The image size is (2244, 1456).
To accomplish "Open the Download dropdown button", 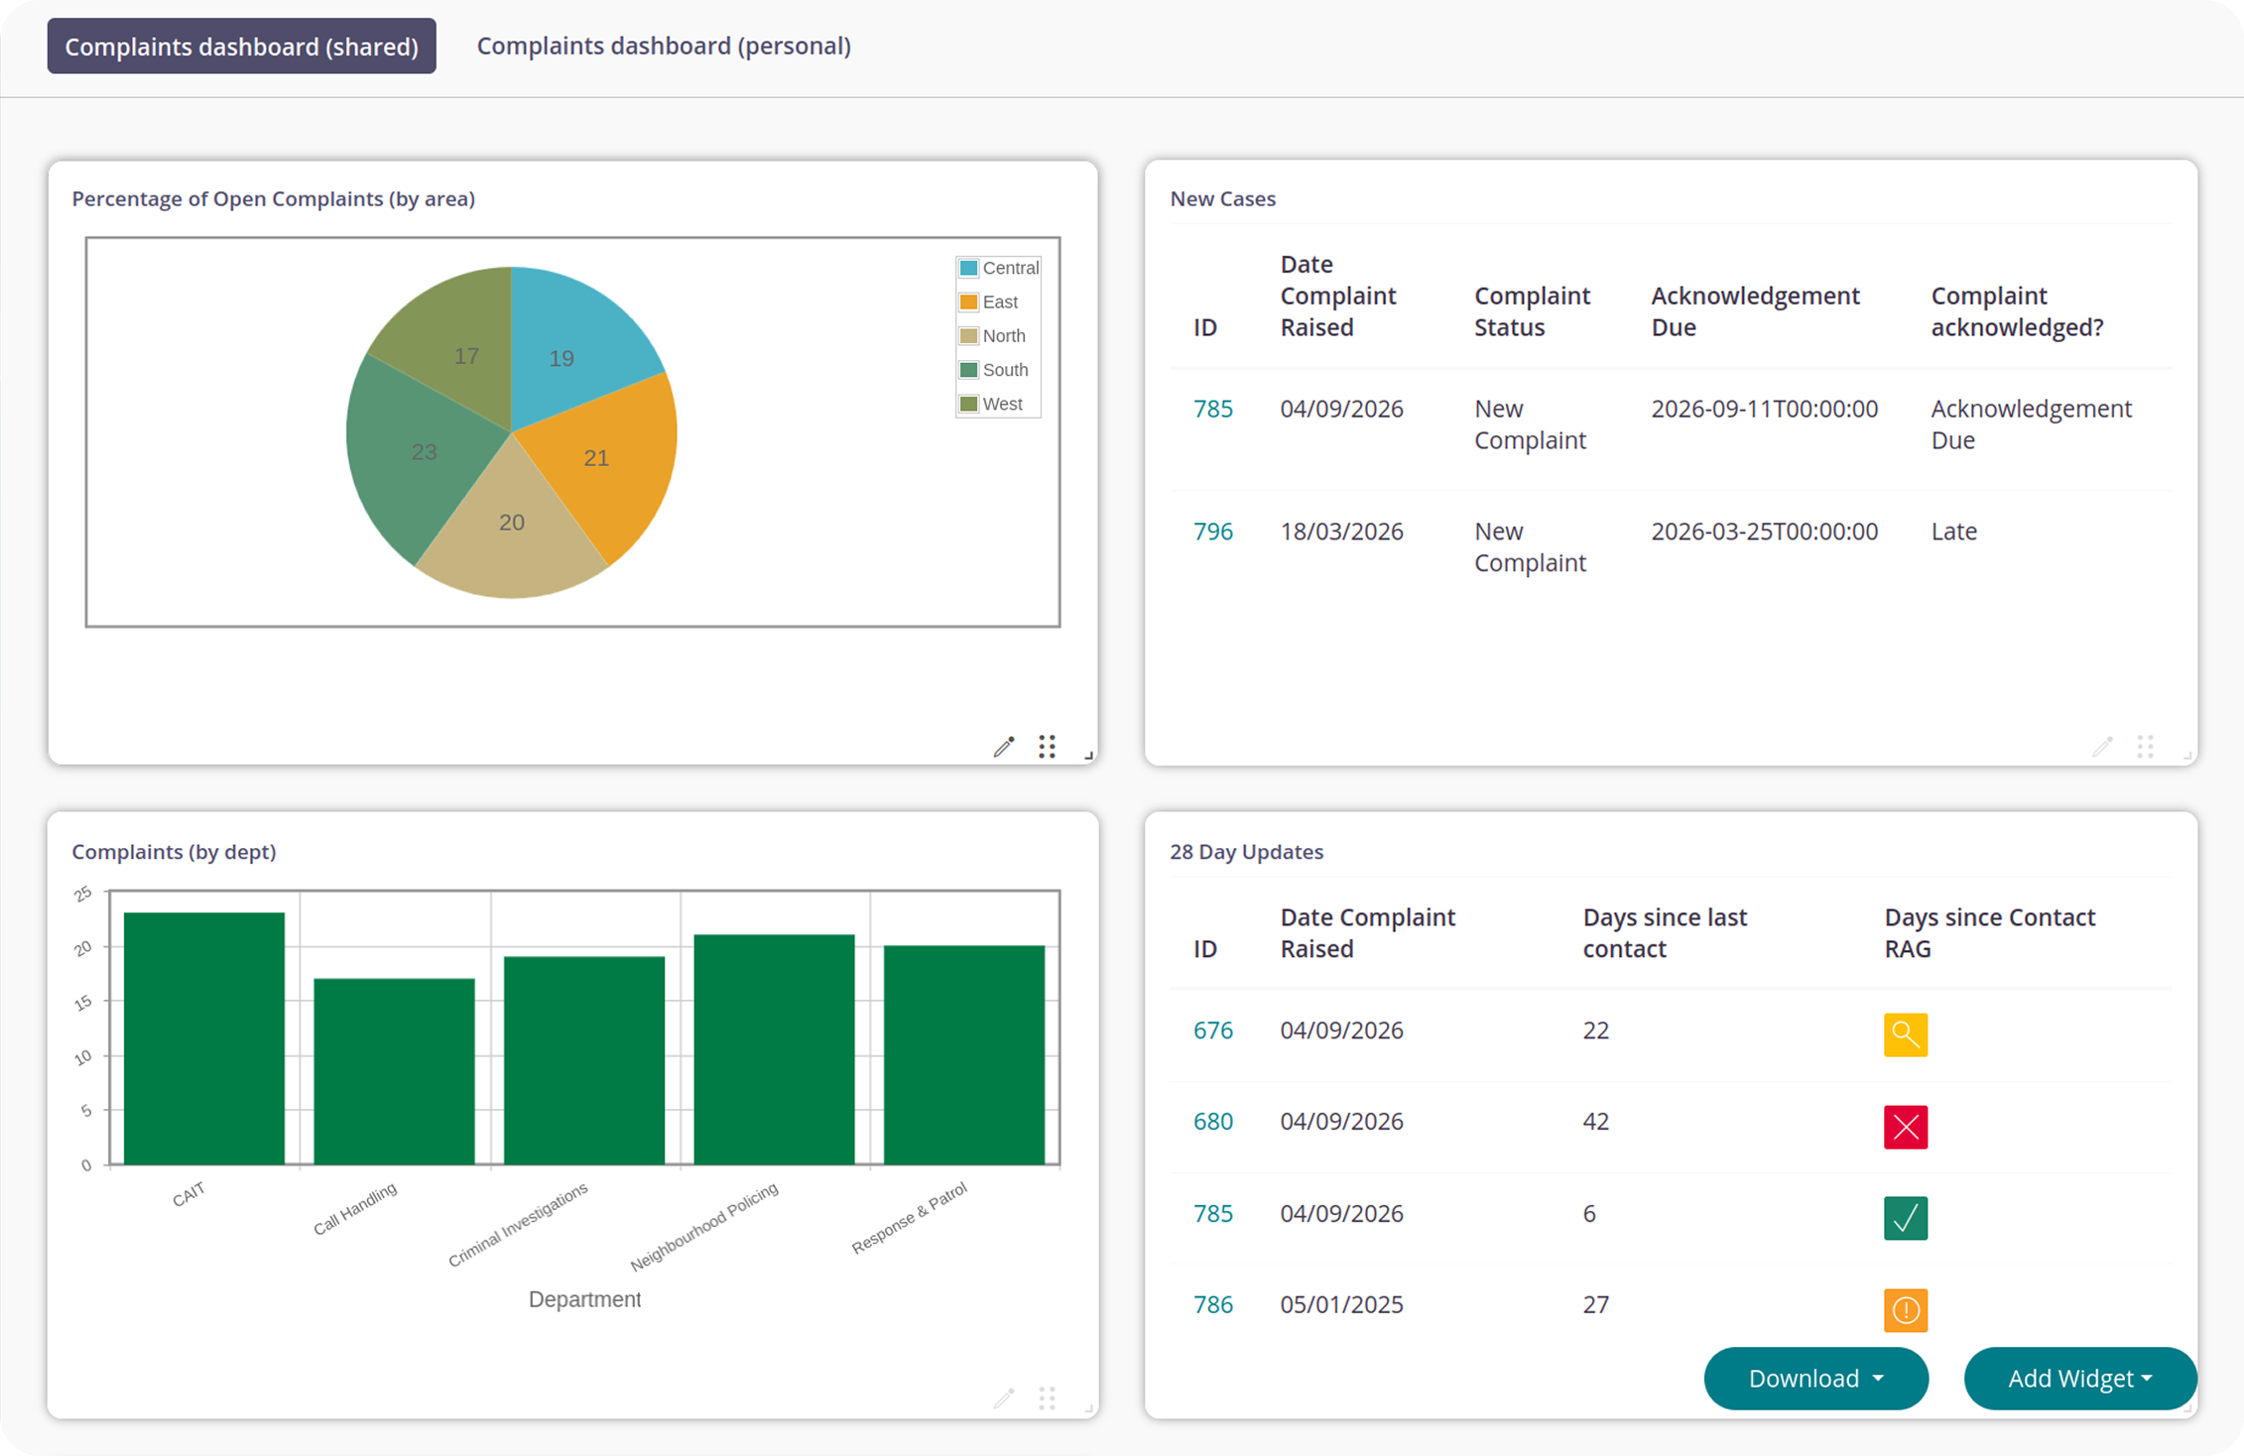I will 1815,1378.
